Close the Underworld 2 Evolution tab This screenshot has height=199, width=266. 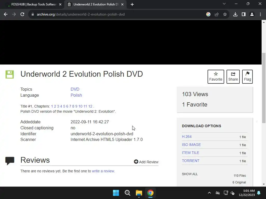(x=122, y=4)
